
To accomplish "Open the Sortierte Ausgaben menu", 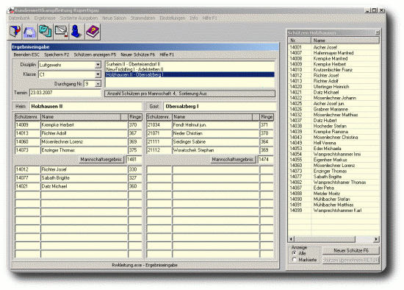I will pyautogui.click(x=79, y=18).
